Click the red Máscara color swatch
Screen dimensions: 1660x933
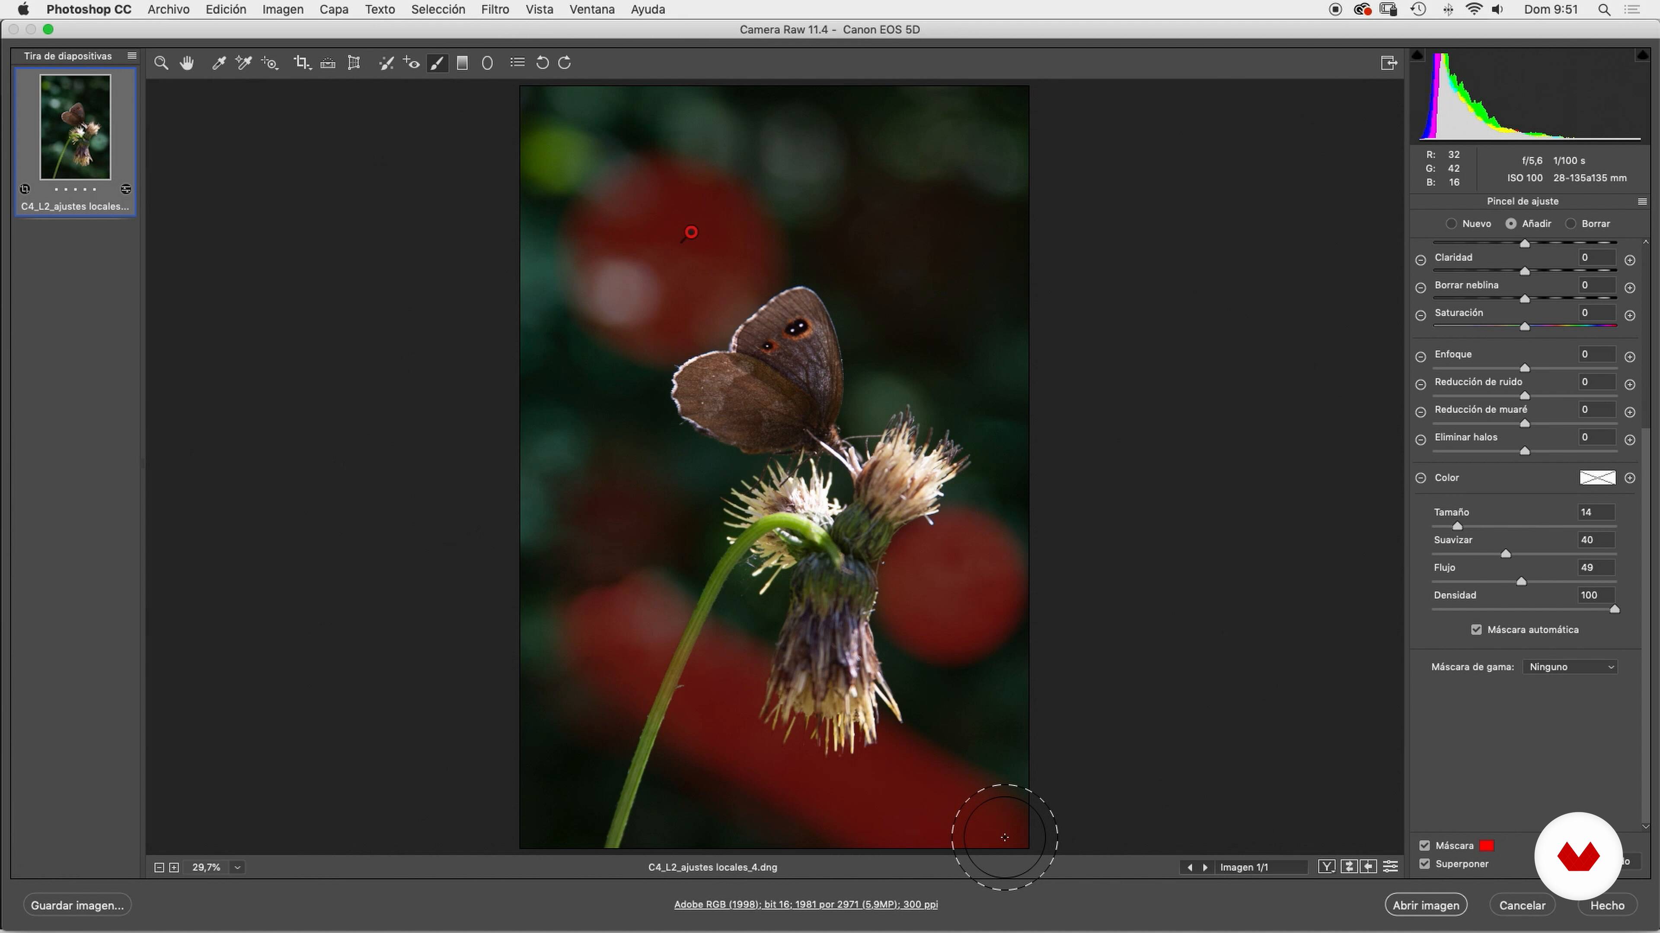pyautogui.click(x=1487, y=845)
